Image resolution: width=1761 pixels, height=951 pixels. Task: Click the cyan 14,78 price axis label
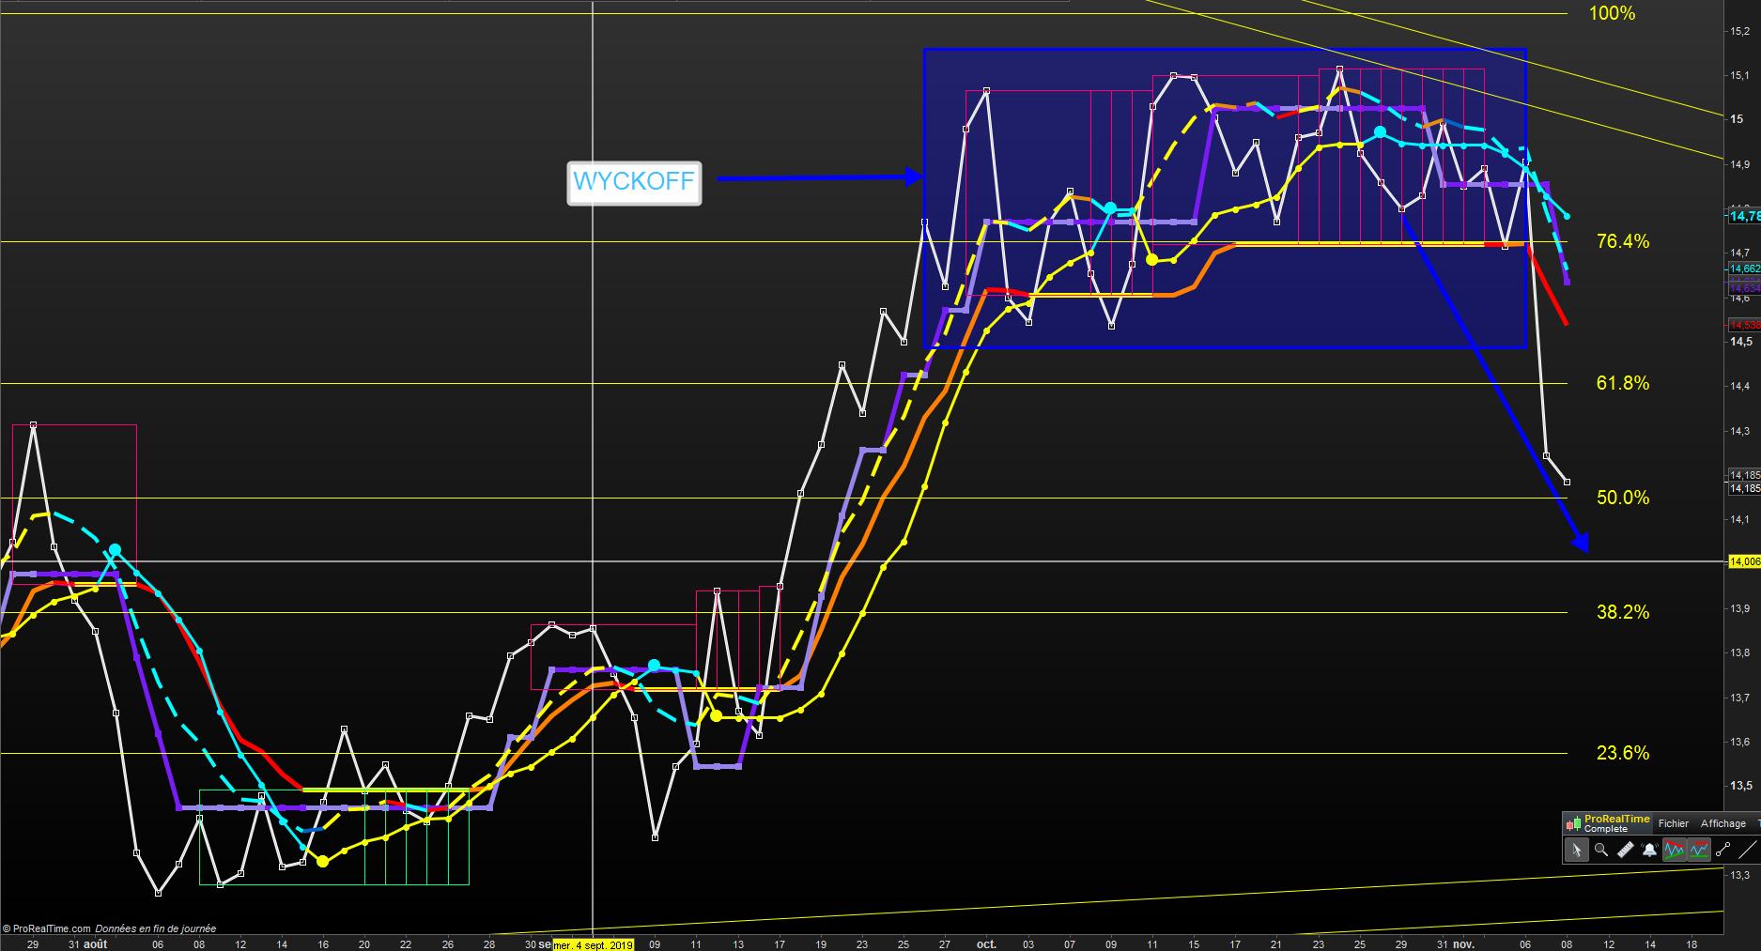(x=1744, y=216)
